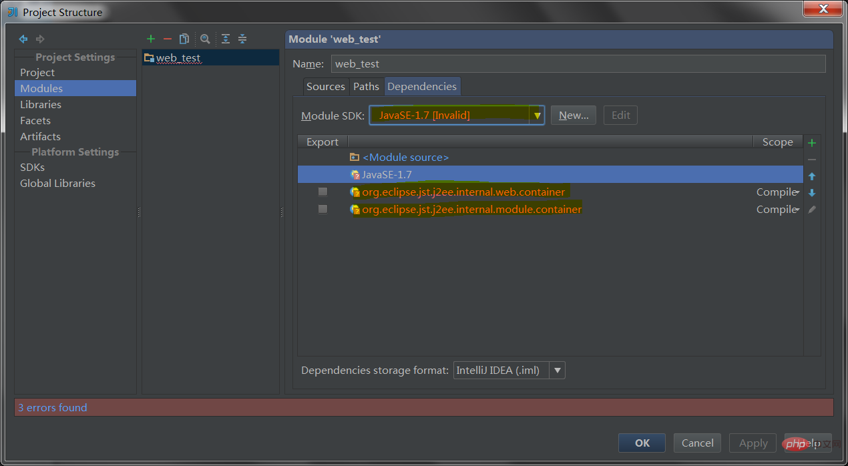Collapse all modules in the tree

(242, 39)
